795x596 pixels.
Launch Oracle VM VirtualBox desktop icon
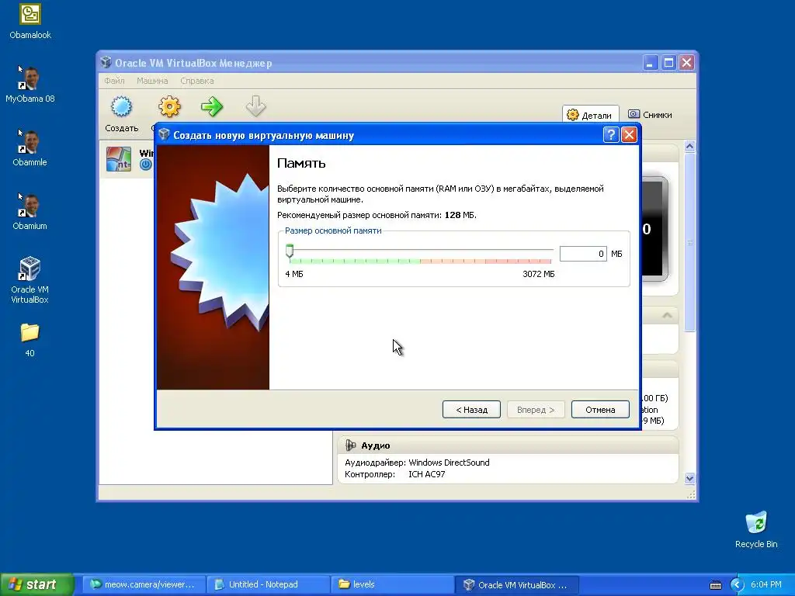[x=30, y=279]
